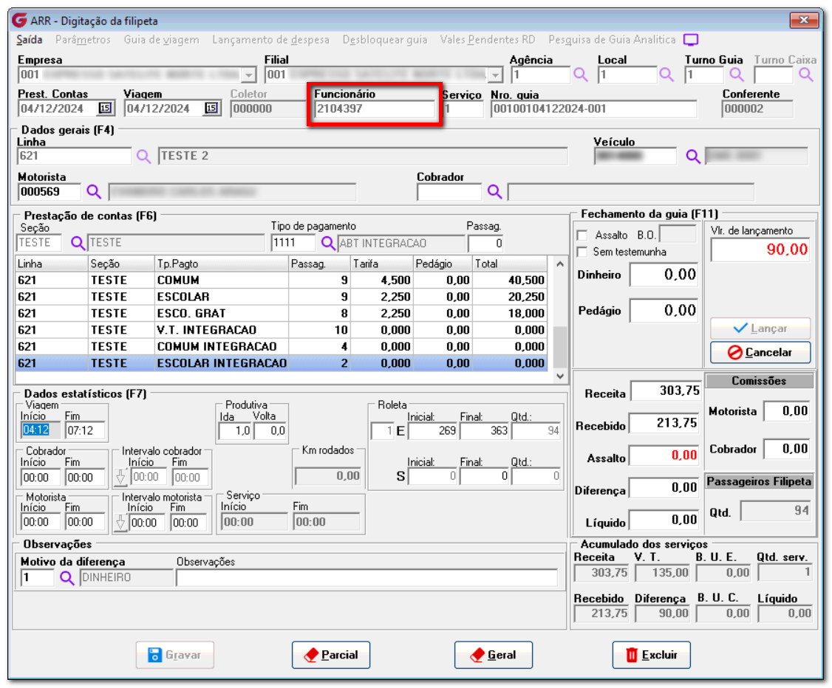Open the Agência search magnifier
The width and height of the screenshot is (832, 688).
click(581, 75)
